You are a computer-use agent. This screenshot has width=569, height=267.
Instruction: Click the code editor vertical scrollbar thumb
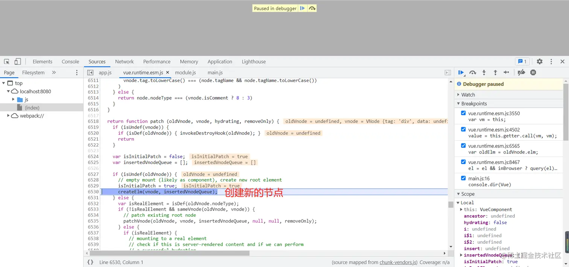[x=450, y=205]
